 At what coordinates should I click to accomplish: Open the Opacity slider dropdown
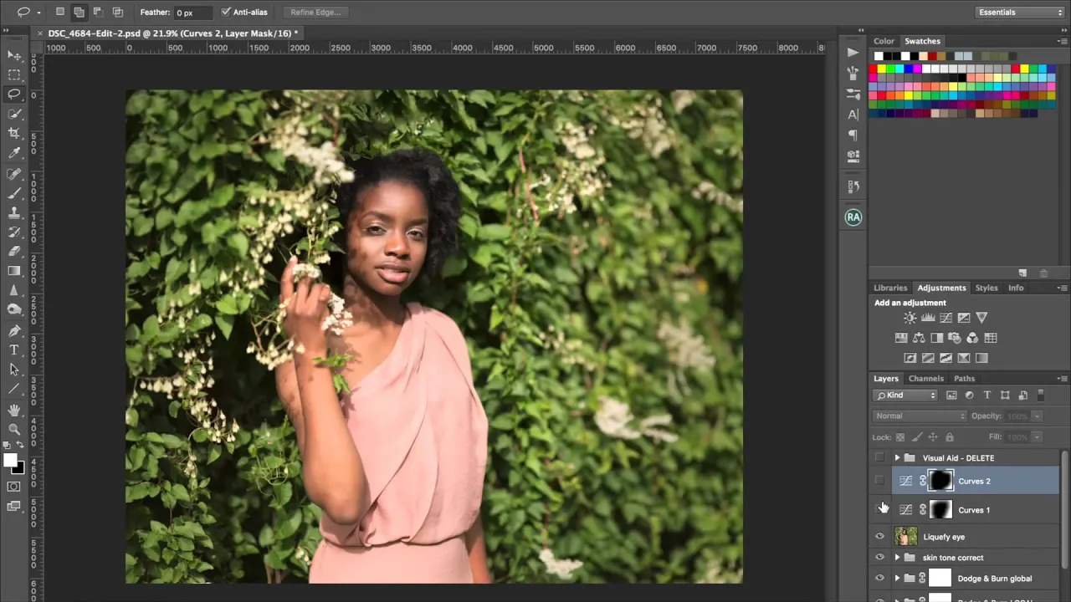click(1037, 416)
